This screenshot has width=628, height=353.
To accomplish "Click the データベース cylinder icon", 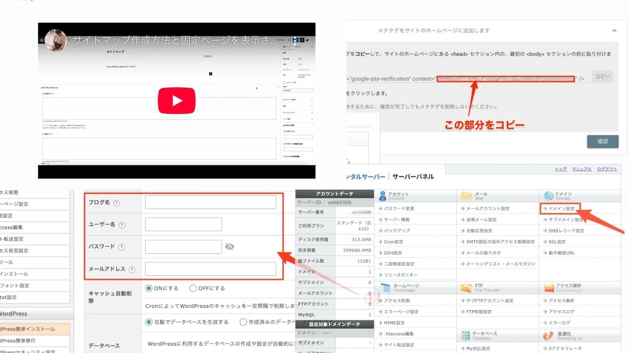I will pos(466,336).
